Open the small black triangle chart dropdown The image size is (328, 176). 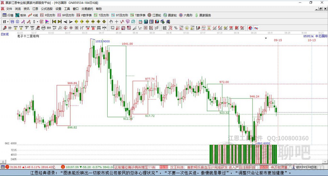pos(266,38)
